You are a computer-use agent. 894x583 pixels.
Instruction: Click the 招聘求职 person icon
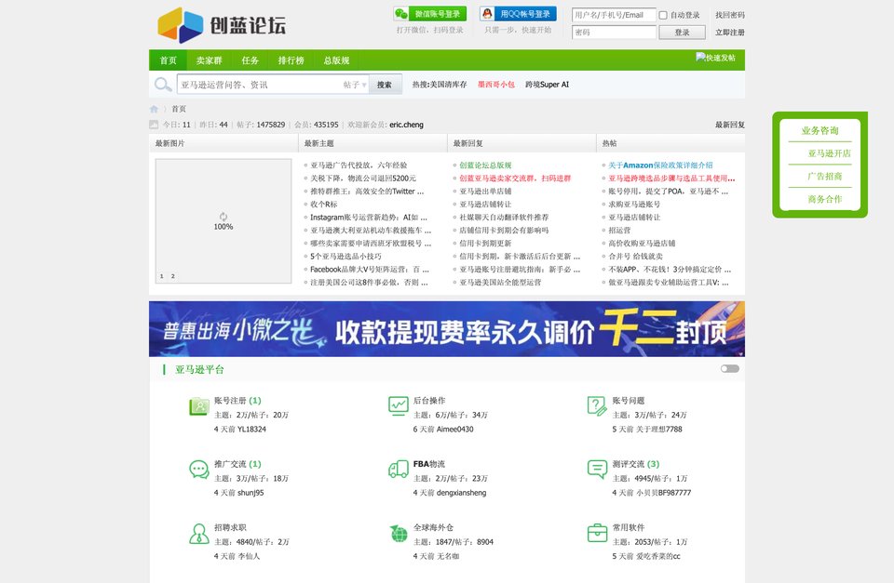[198, 533]
